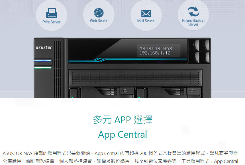Click the back button on NAS panel
This screenshot has width=245, height=165.
(204, 45)
